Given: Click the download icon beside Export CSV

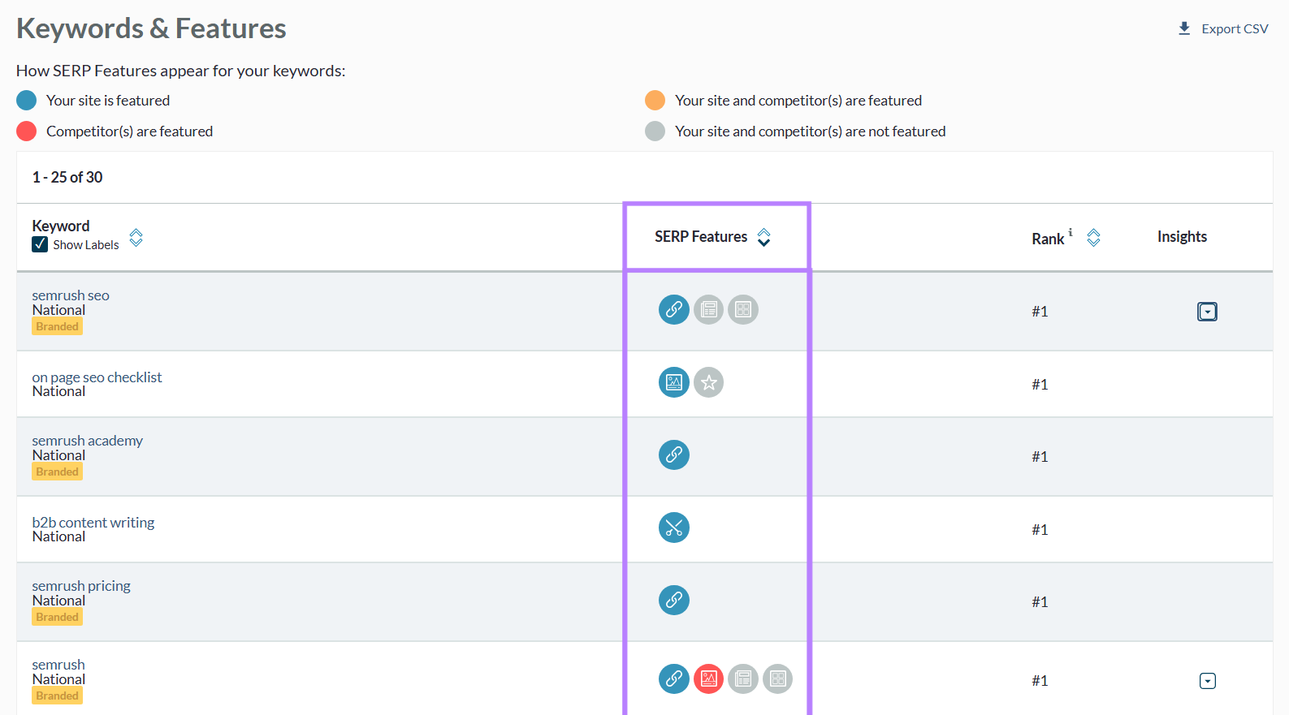Looking at the screenshot, I should [x=1184, y=28].
